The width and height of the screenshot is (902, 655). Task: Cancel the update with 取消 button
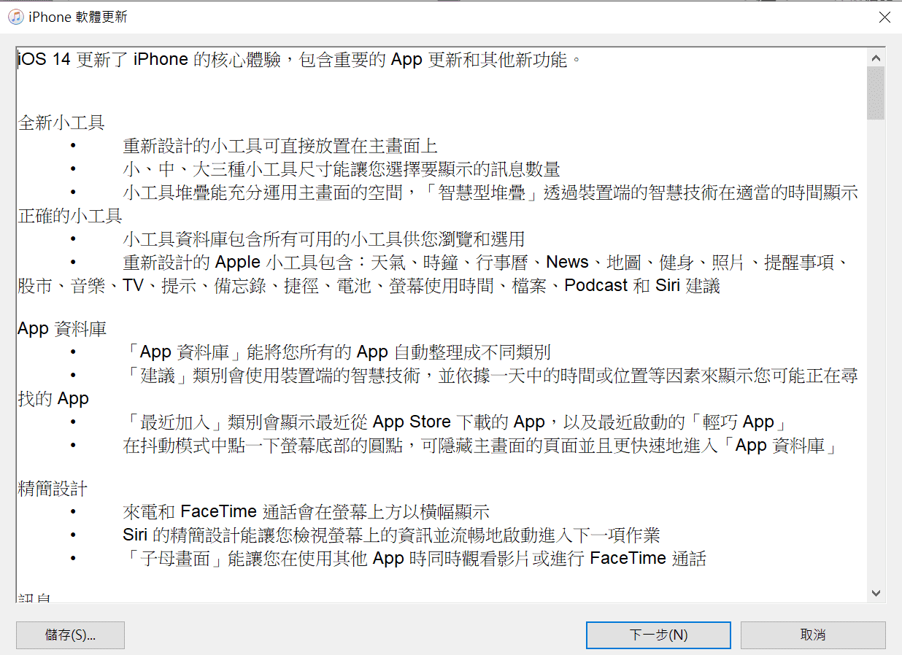(813, 635)
